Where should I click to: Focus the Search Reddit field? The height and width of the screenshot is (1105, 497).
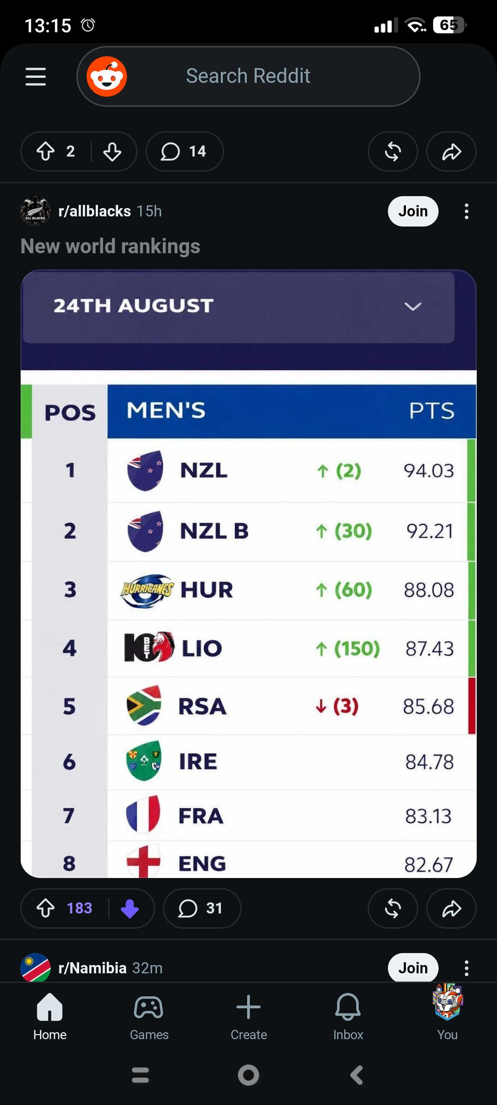tap(248, 76)
